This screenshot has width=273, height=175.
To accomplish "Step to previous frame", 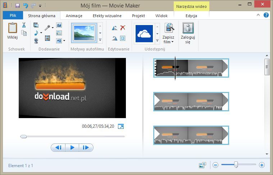I will coord(58,148).
